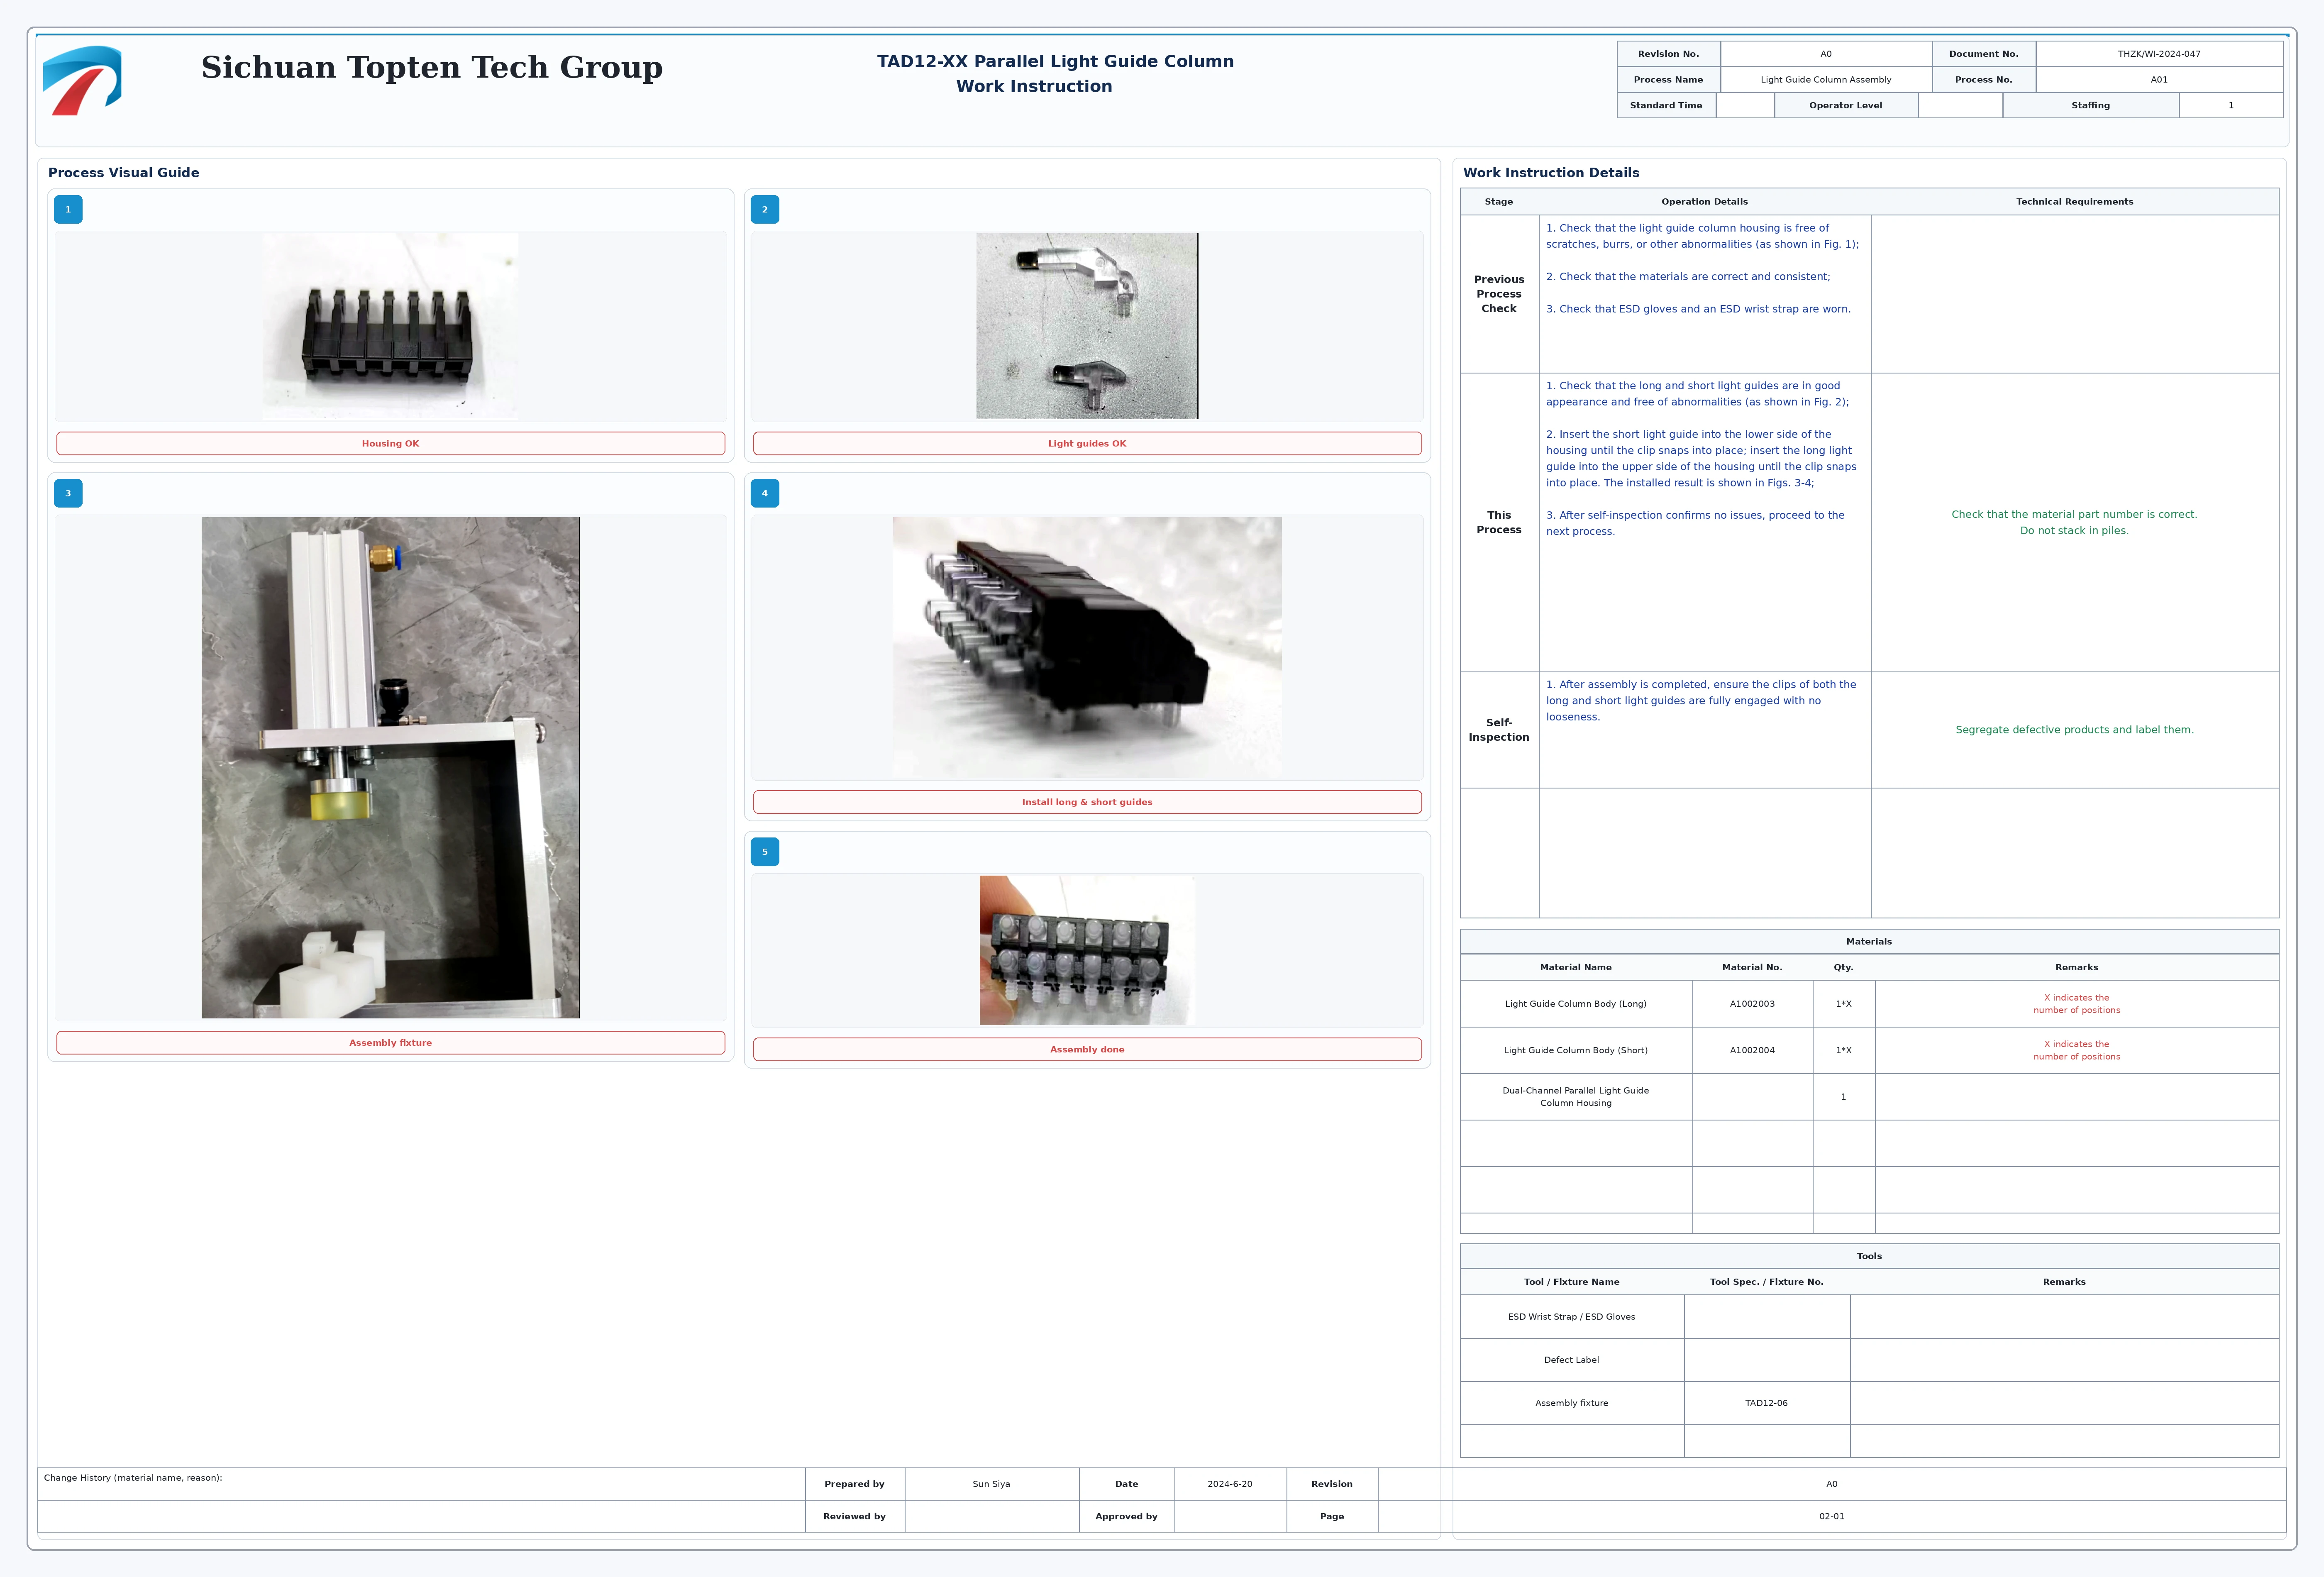Image resolution: width=2324 pixels, height=1577 pixels.
Task: Select footer Revision value A0
Action: (1831, 1484)
